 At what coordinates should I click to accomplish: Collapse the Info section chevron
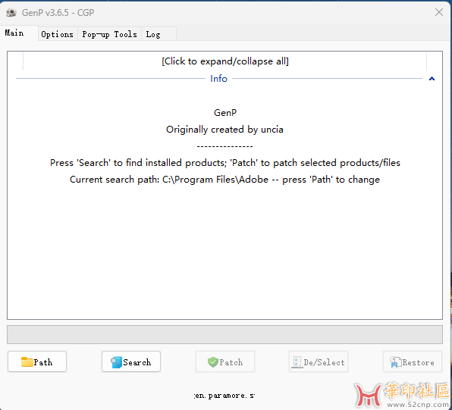point(432,79)
